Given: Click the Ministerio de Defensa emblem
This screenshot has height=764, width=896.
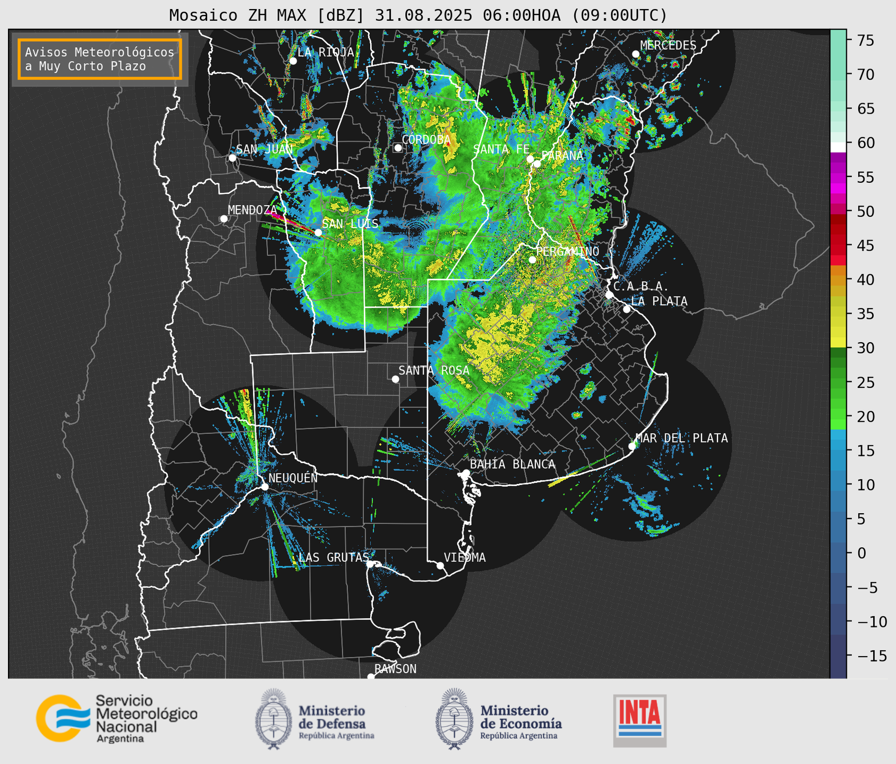Looking at the screenshot, I should [x=274, y=719].
